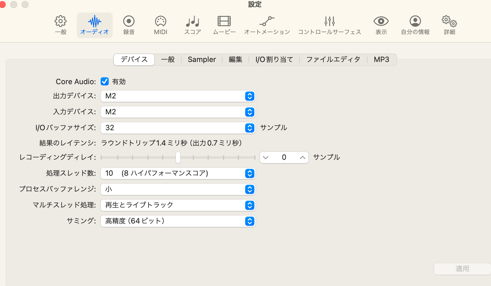Close the 設定 window

[2, 5]
